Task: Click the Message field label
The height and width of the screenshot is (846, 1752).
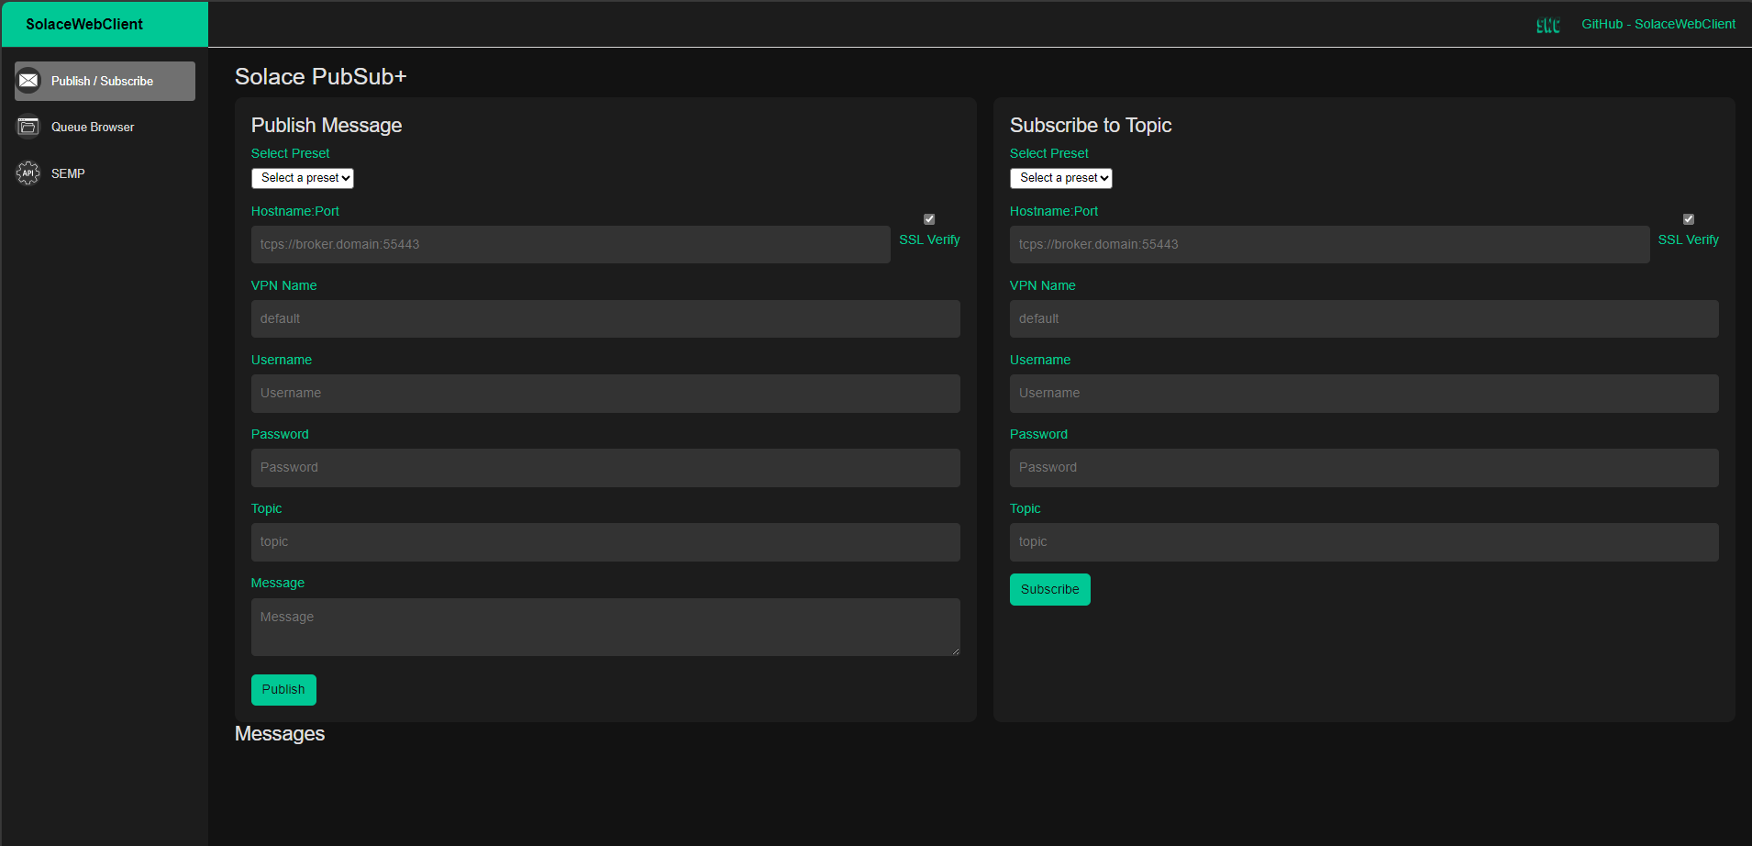Action: (278, 583)
